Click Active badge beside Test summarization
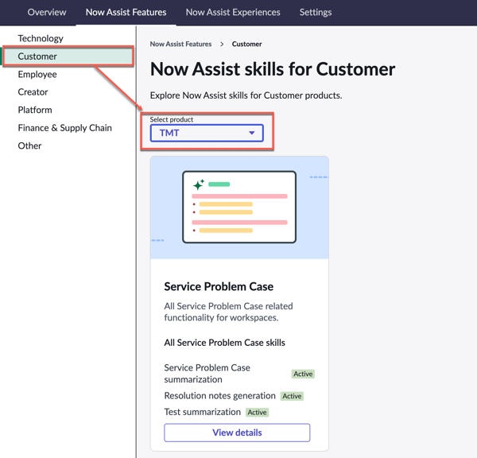 pyautogui.click(x=257, y=413)
